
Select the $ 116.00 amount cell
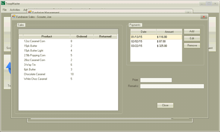[x=162, y=37]
